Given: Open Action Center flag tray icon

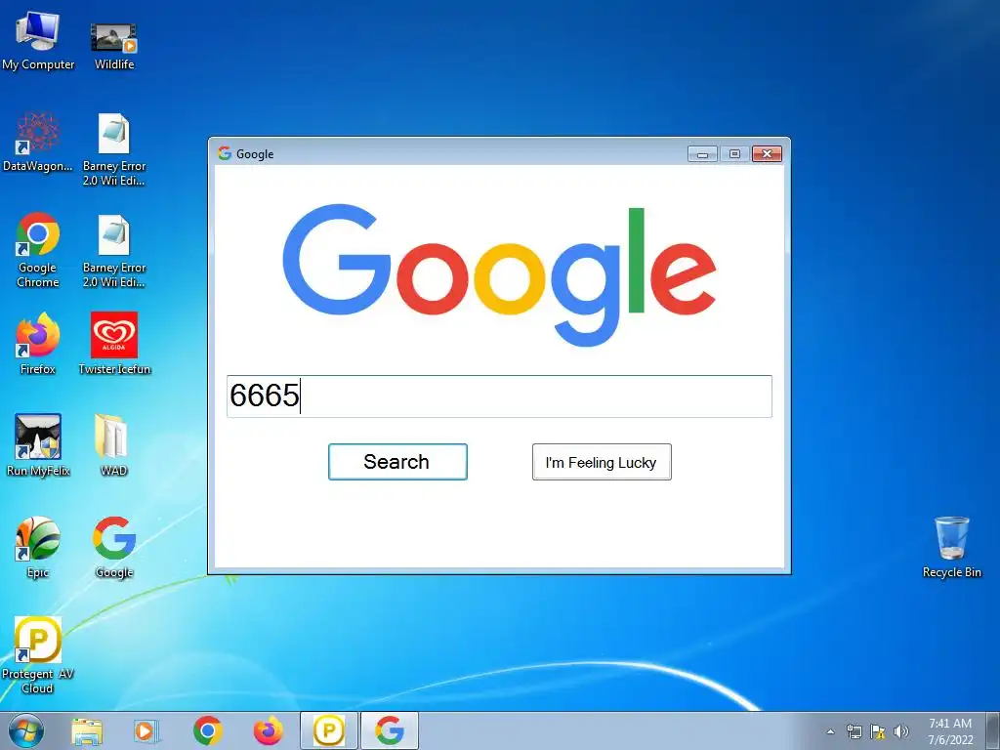Looking at the screenshot, I should point(878,731).
